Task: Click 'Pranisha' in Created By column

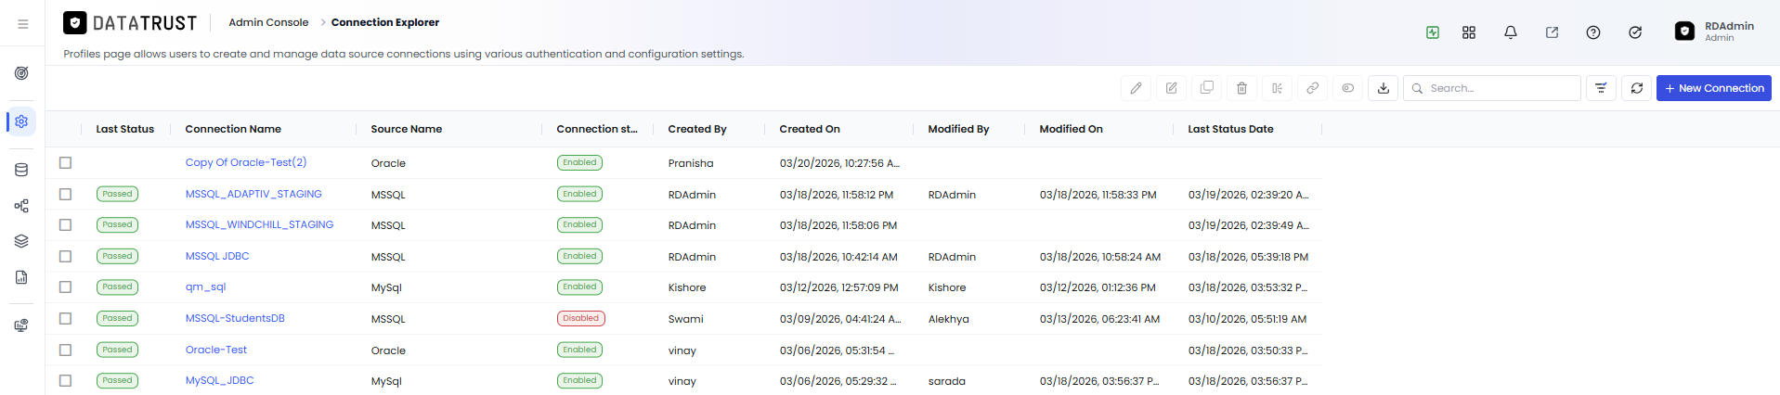Action: (x=691, y=163)
